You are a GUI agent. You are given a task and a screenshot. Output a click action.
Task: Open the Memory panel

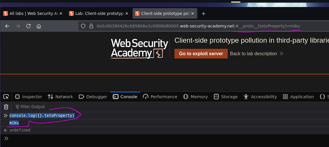tap(195, 97)
